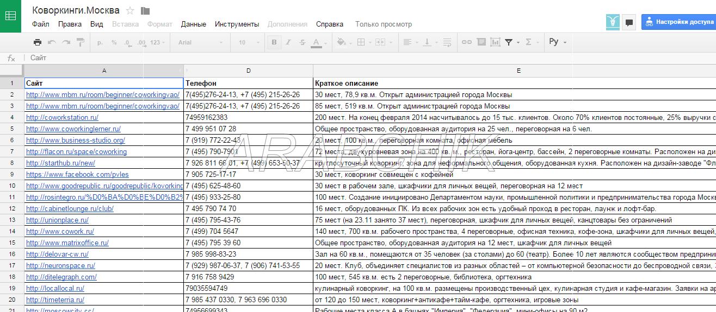Open link http://locallocal.ru/
This screenshot has width=716, height=312.
pyautogui.click(x=55, y=288)
